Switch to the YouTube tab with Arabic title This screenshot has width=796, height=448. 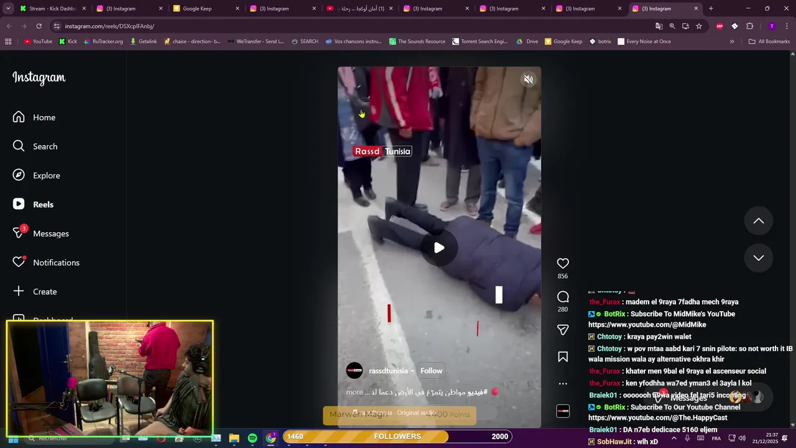click(x=360, y=9)
